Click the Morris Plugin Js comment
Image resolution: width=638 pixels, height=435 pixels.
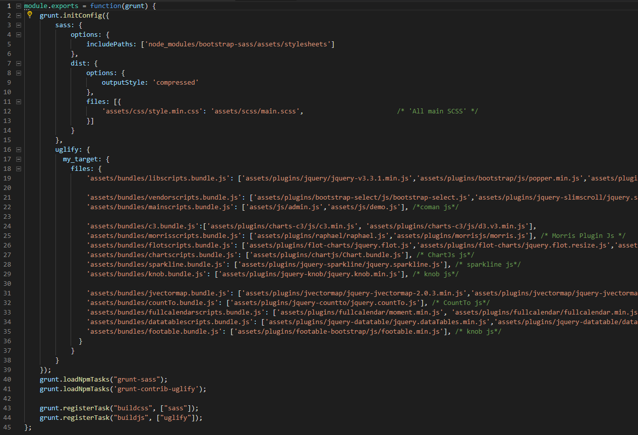[584, 236]
